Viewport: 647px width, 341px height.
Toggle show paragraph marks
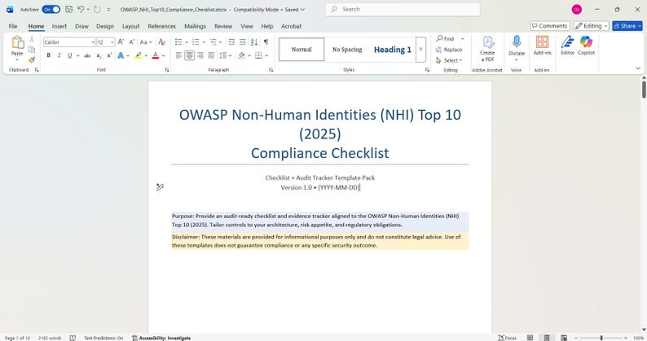[266, 42]
